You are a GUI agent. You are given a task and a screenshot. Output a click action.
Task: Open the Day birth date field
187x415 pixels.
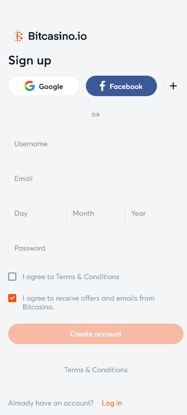click(37, 213)
